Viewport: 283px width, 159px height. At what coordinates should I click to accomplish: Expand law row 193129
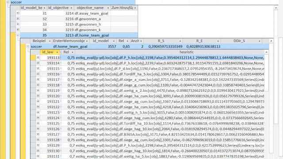(38, 145)
